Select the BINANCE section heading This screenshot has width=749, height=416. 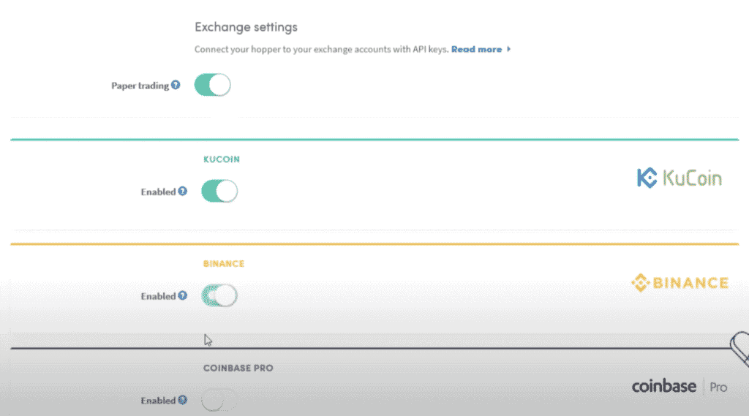[224, 264]
